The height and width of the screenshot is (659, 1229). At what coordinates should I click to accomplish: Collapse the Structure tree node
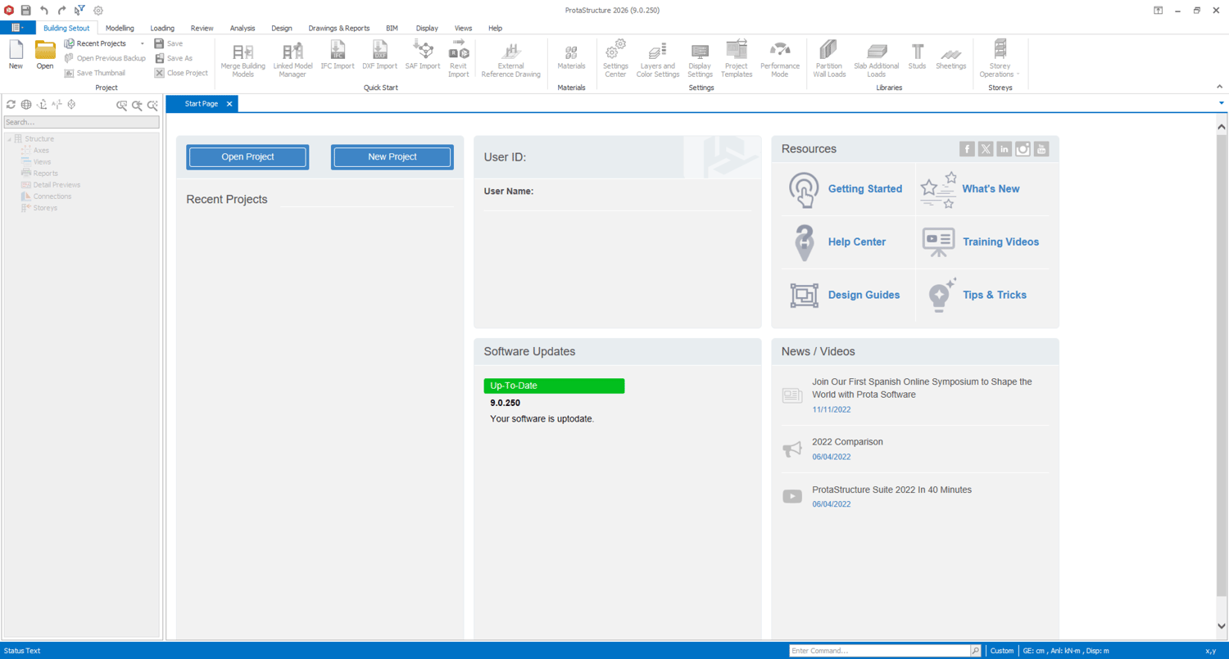[x=9, y=139]
